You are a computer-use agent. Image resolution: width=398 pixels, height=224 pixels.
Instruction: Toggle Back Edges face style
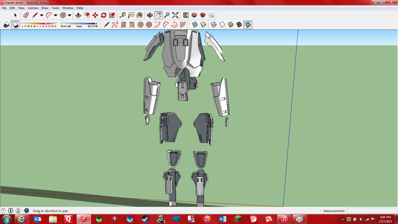(x=203, y=24)
